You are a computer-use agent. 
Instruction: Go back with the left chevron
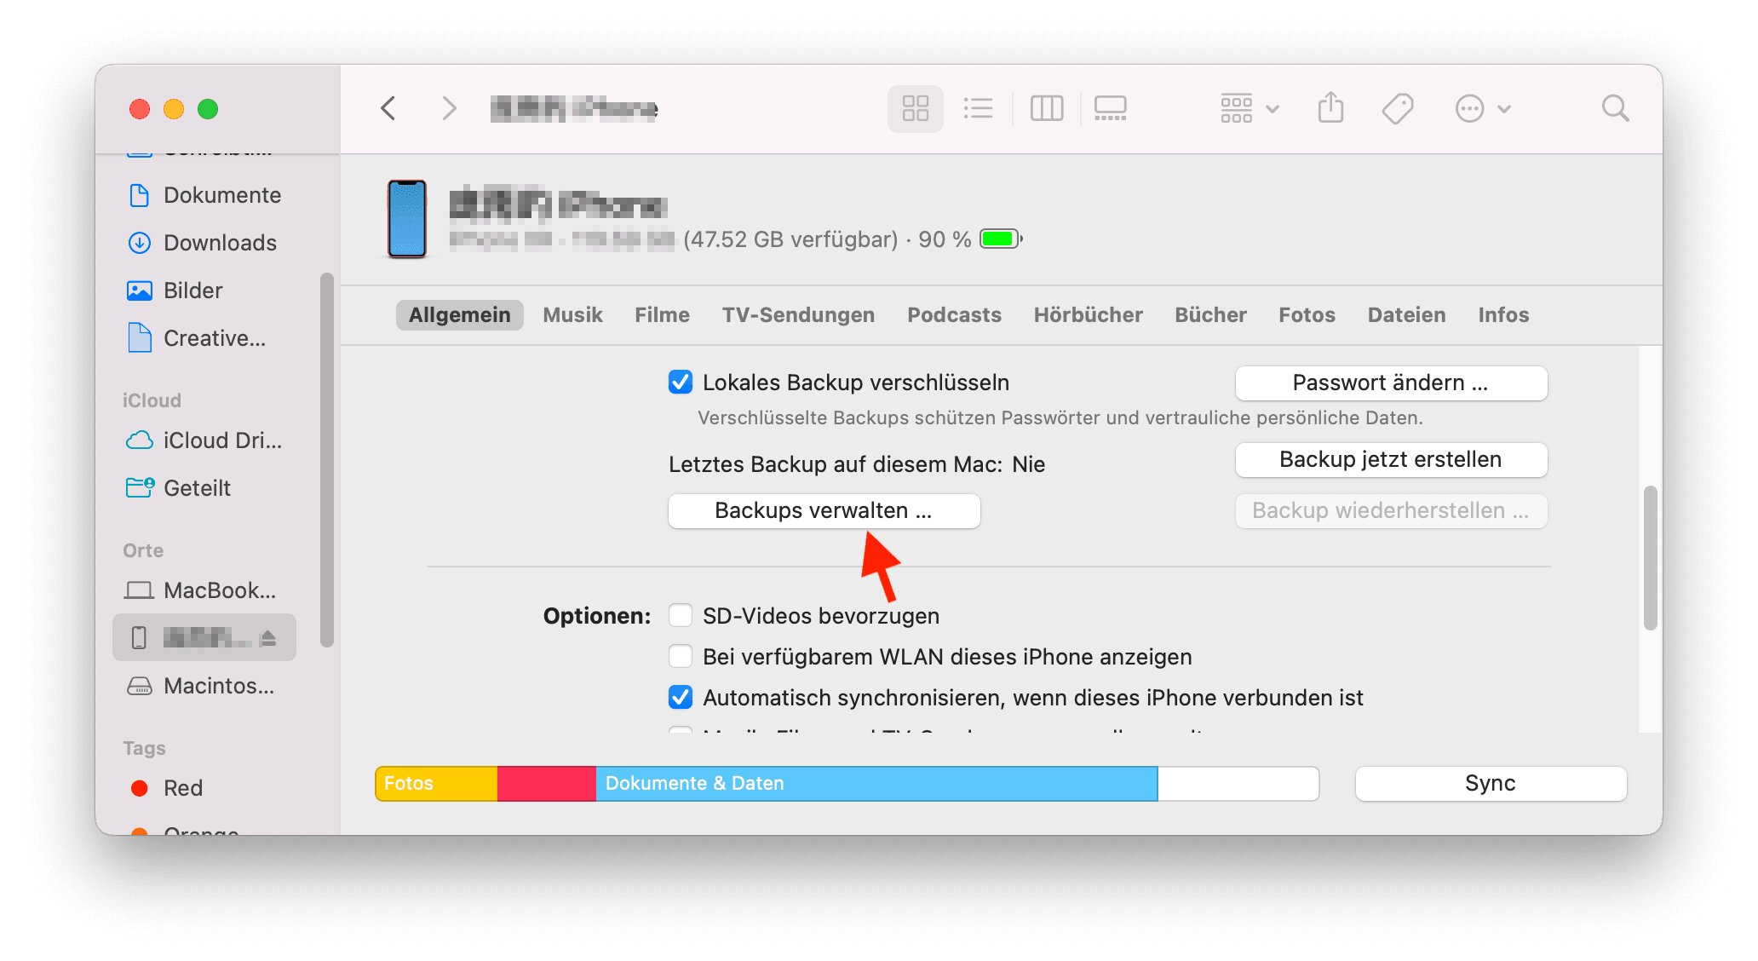coord(388,108)
